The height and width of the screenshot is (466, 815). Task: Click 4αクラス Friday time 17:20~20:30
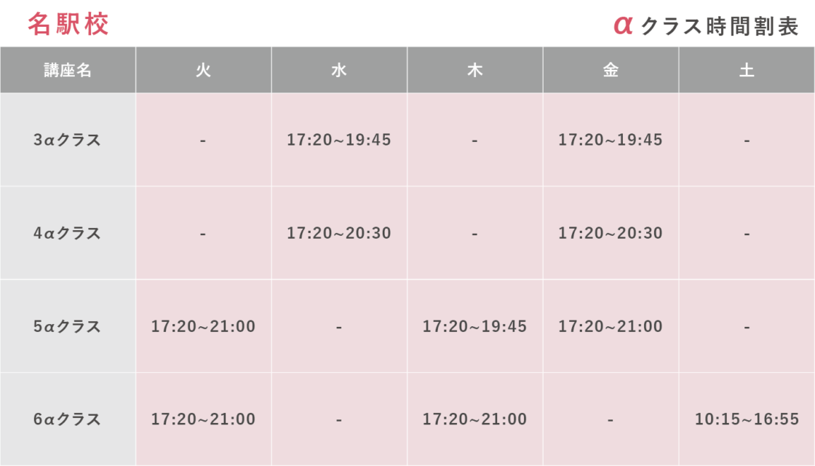[611, 234]
